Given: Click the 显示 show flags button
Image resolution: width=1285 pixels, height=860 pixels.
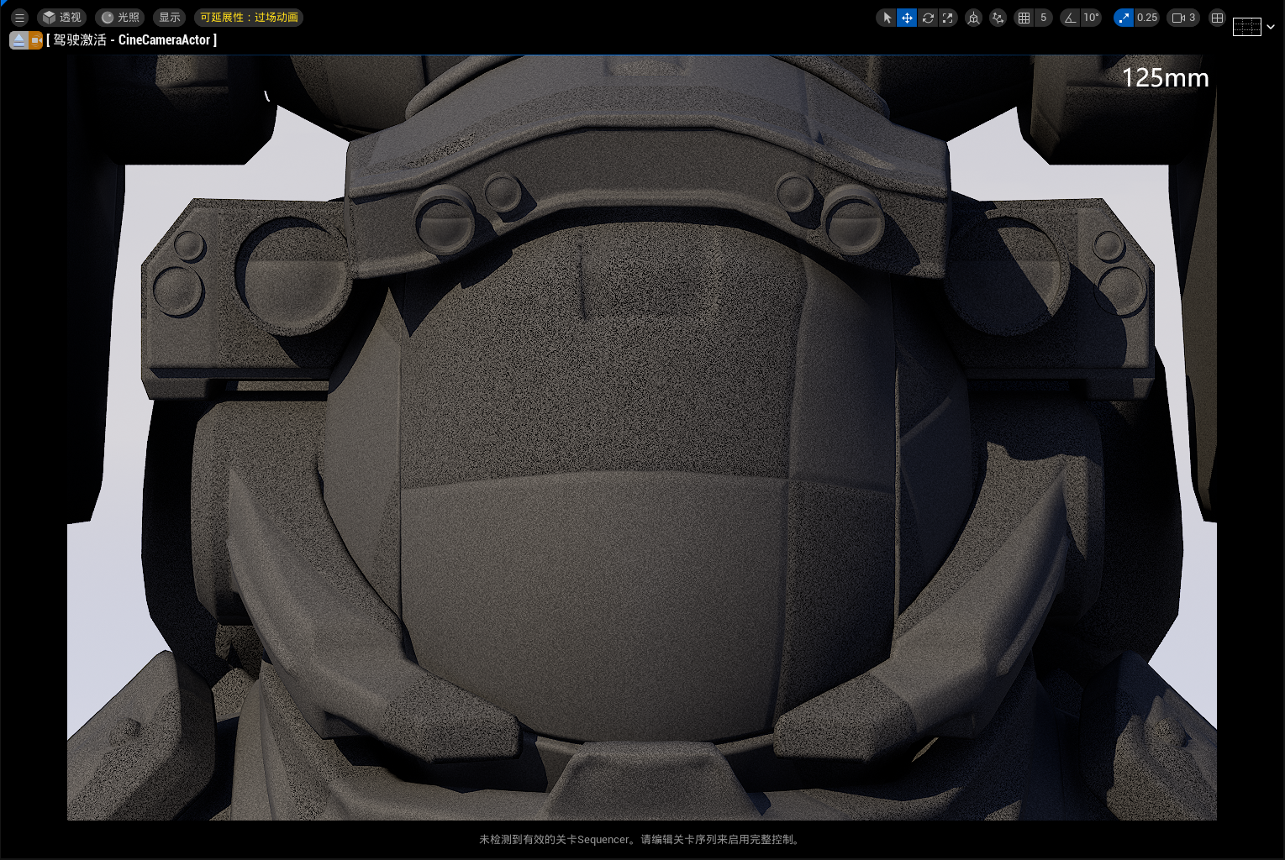Looking at the screenshot, I should (170, 18).
